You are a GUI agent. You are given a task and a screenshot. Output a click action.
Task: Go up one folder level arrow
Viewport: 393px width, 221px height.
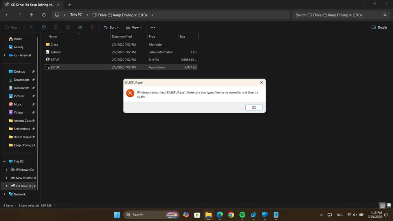[31, 15]
